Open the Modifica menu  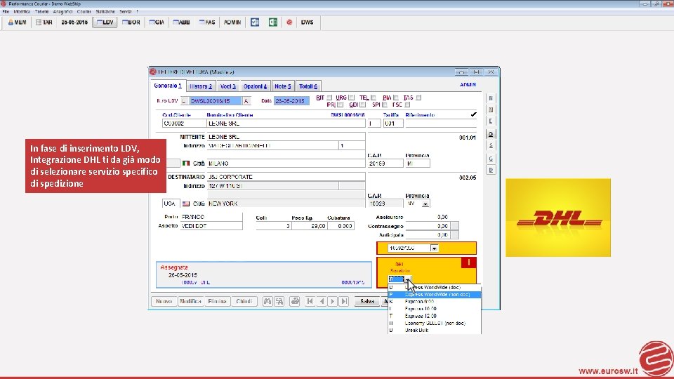click(x=22, y=12)
